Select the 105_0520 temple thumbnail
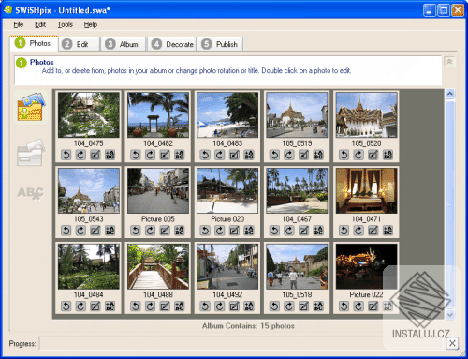 367,114
